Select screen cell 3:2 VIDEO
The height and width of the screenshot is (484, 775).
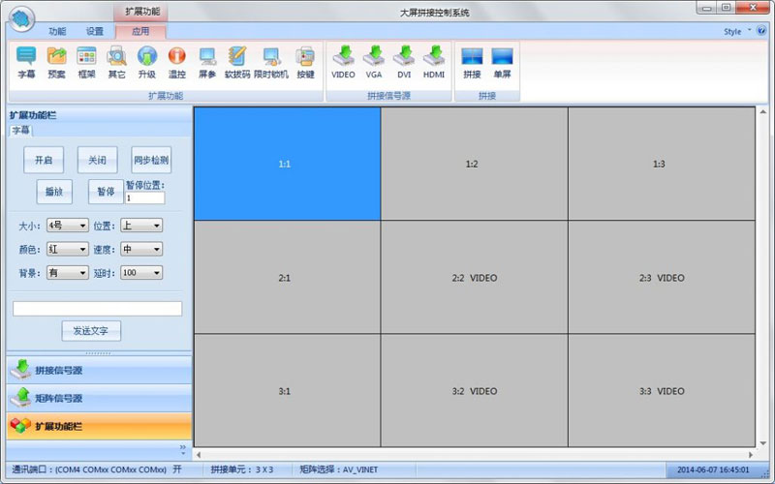(475, 391)
